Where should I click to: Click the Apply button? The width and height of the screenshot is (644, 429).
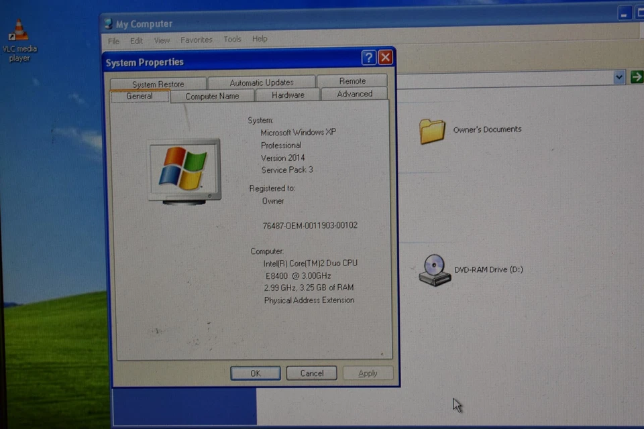[x=368, y=373]
